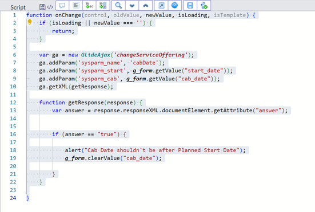Click the save icon beside Script label
This screenshot has height=212, width=315.
point(42,7)
